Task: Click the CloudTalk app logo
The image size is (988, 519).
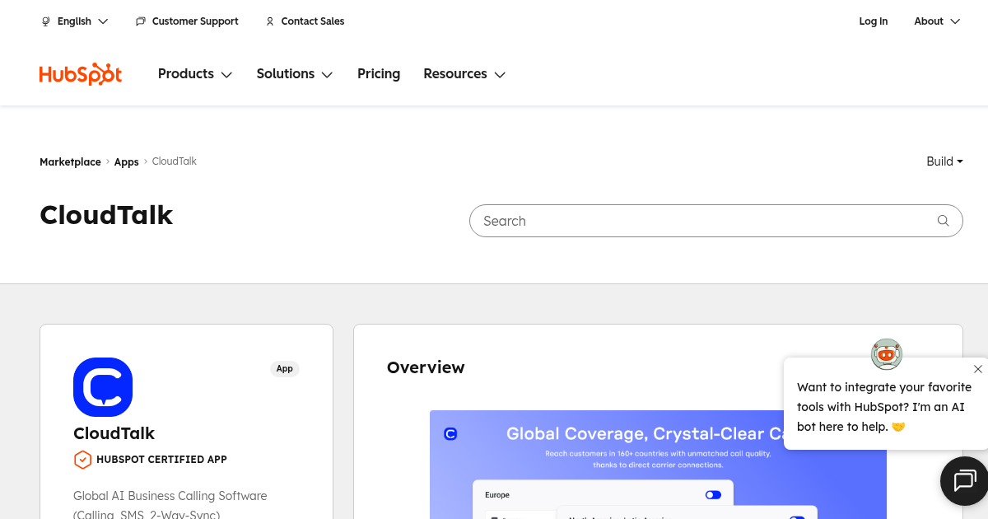Action: point(103,387)
